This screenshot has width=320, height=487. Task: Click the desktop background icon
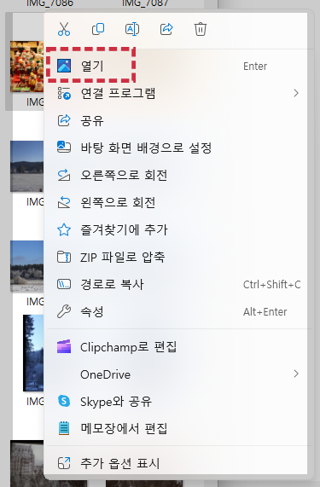(64, 147)
